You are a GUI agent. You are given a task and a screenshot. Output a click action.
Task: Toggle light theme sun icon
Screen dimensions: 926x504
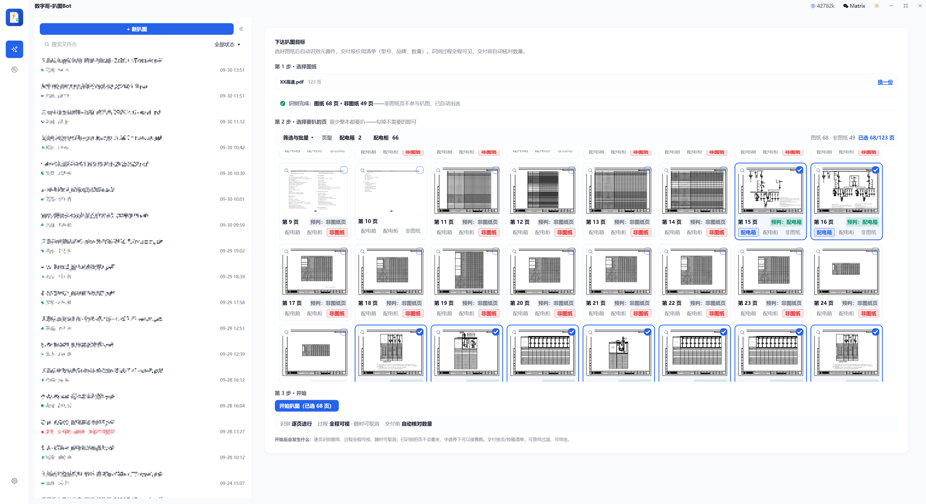click(x=877, y=6)
